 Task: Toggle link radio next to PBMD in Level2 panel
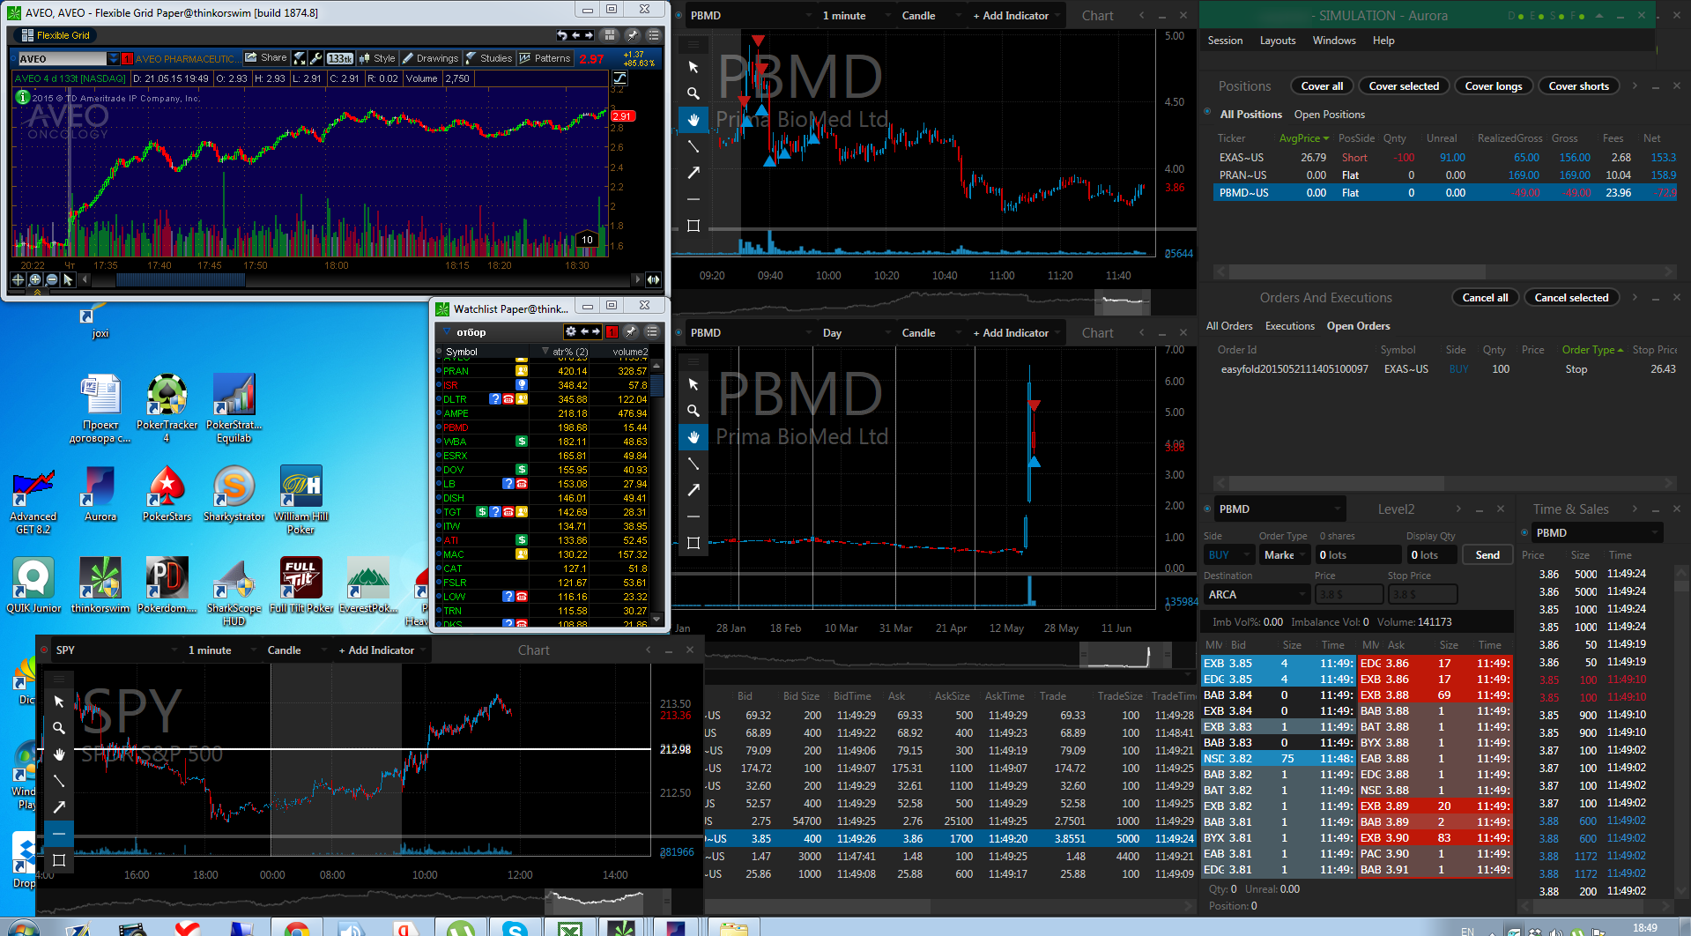(x=1207, y=509)
